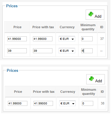
Task: Focus the Price field of row ID 37
Action: point(17,39)
